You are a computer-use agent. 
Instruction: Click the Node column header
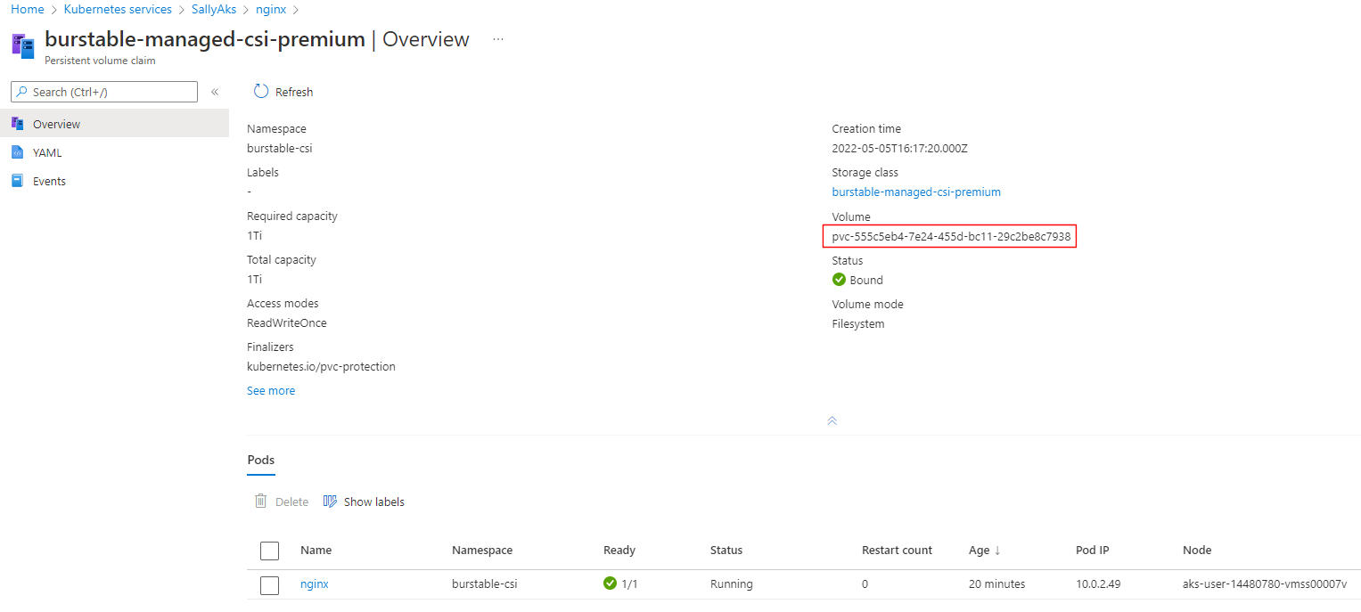(1197, 551)
